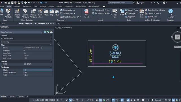This screenshot has height=102, width=181.
Task: Switch to the Parametric ribbon tab
Action: click(27, 6)
